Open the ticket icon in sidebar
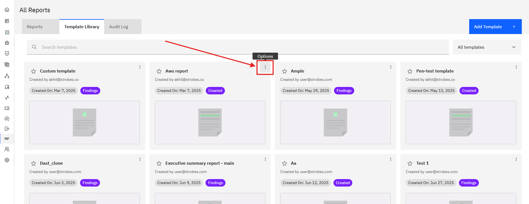 (7, 108)
